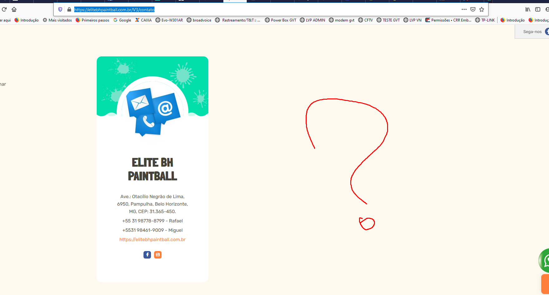
Task: Open the Google bookmark
Action: tap(122, 20)
